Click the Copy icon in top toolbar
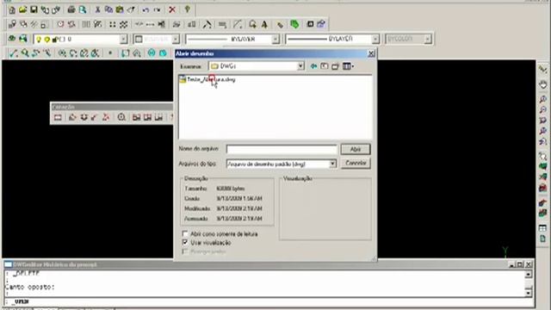Screen dimensions: 551x310 pos(109,9)
